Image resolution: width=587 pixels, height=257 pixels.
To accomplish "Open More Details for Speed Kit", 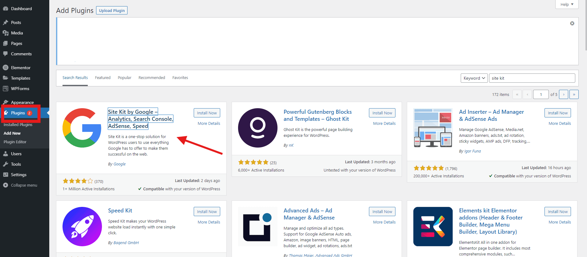I will click(x=209, y=222).
